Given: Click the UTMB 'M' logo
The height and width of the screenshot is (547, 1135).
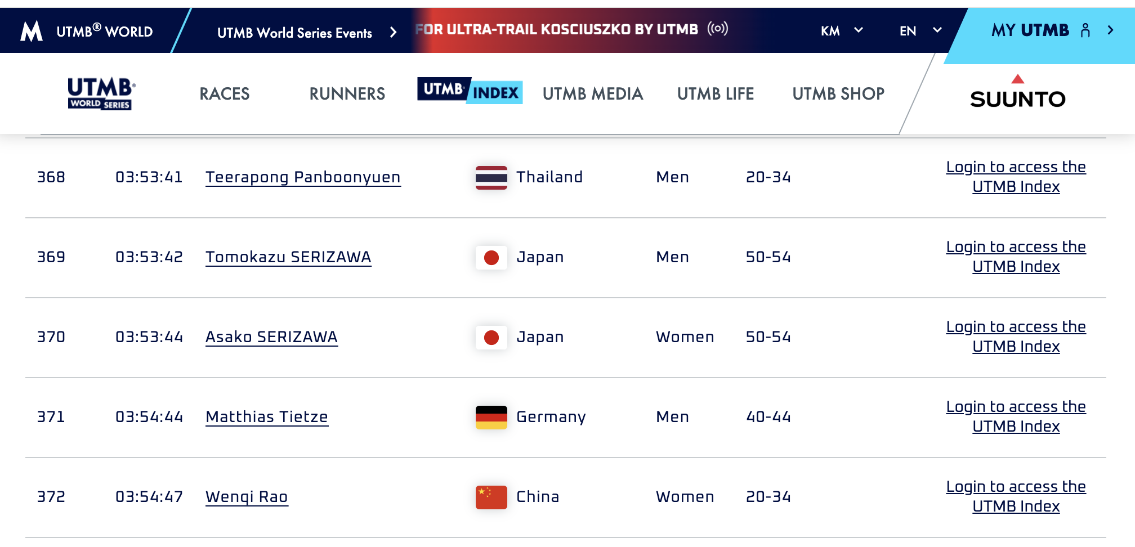Looking at the screenshot, I should [32, 31].
